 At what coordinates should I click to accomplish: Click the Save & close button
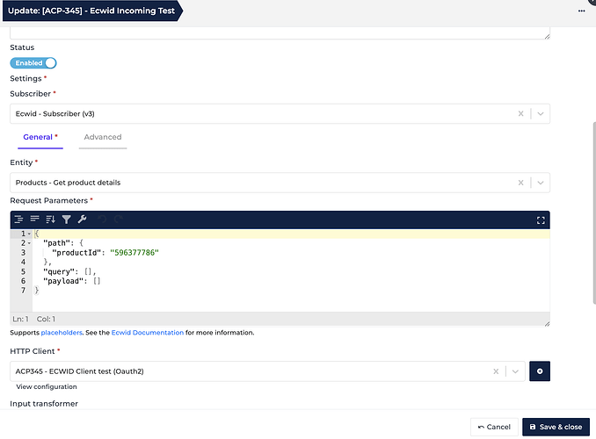click(556, 427)
